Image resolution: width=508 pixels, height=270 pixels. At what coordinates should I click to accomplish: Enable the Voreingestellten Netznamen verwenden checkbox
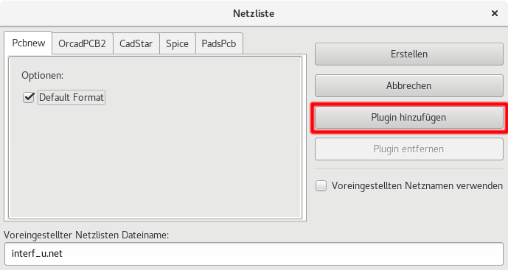[x=321, y=185]
